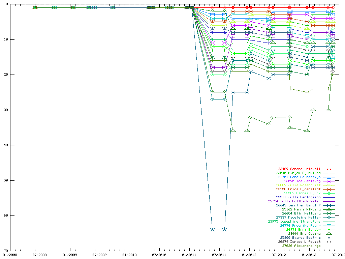Click the red diamond marker beside Sandra rtevall
Viewport: 345px width, 259px height.
coord(329,169)
